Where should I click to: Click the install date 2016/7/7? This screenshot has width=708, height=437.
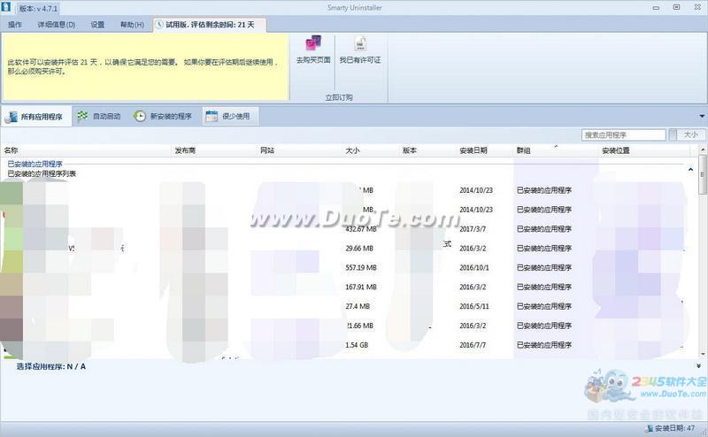[473, 345]
